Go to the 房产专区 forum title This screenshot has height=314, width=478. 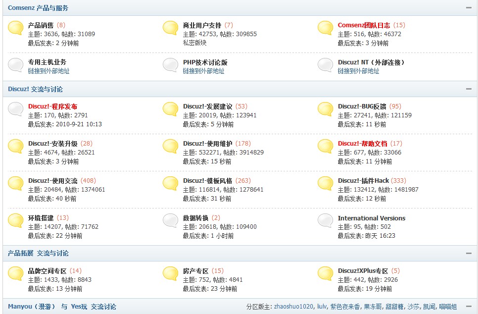196,271
